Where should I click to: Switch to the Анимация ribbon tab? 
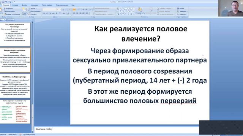click(x=35, y=5)
